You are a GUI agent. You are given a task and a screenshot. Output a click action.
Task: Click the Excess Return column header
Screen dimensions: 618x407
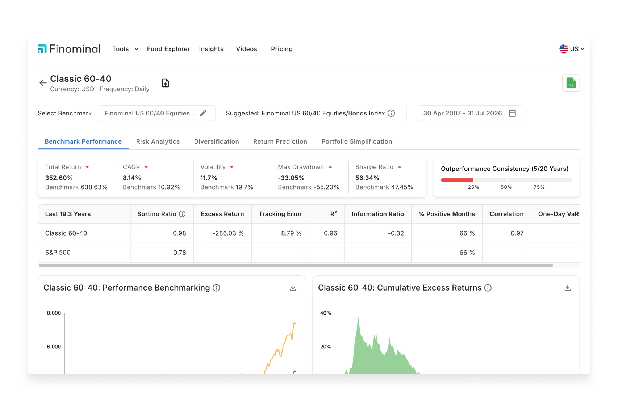click(x=222, y=214)
